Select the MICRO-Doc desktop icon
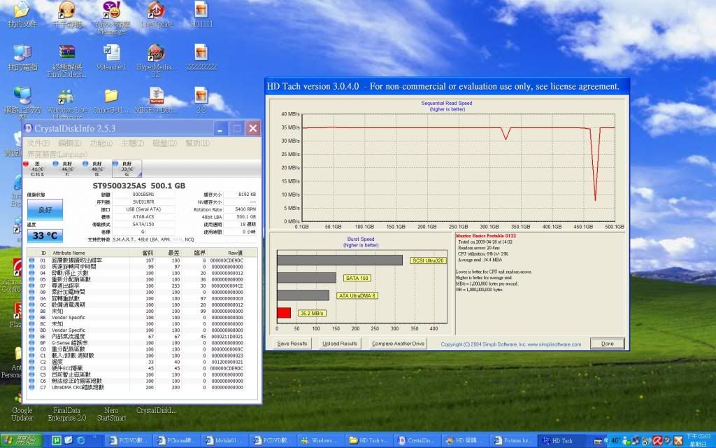This screenshot has width=716, height=448. [x=156, y=101]
